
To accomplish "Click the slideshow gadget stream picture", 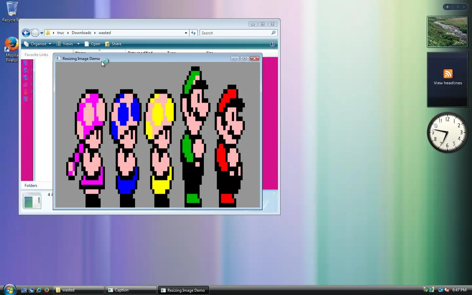I will click(x=447, y=32).
